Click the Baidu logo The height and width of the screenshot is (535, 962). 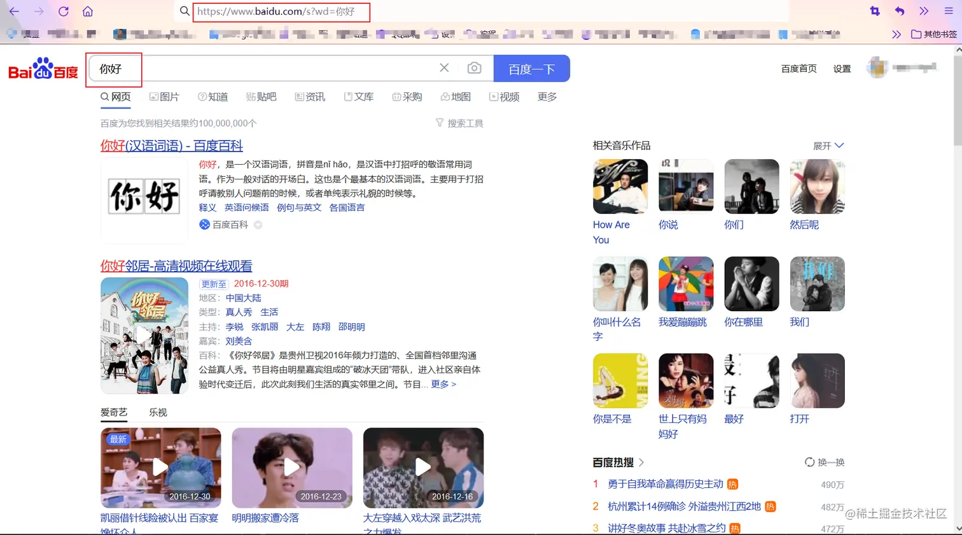41,69
